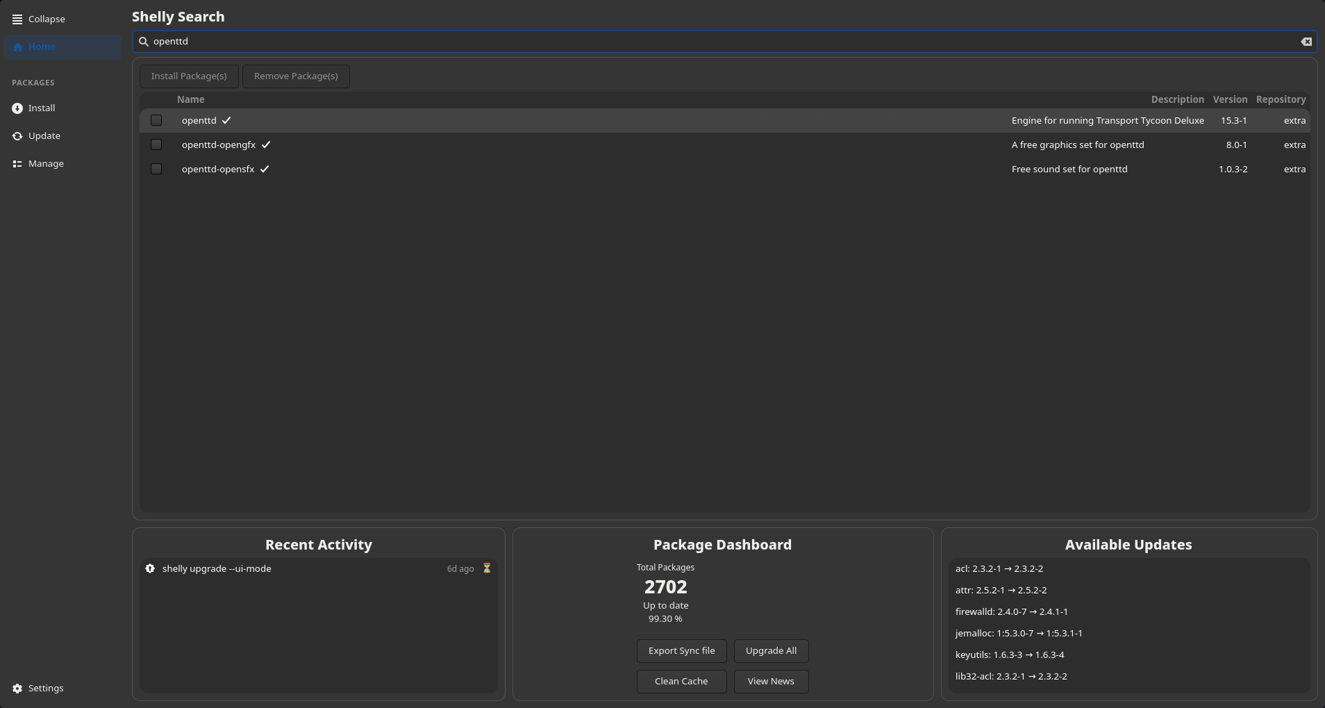Select the openttd package name
Viewport: 1325px width, 708px height.
tap(199, 121)
